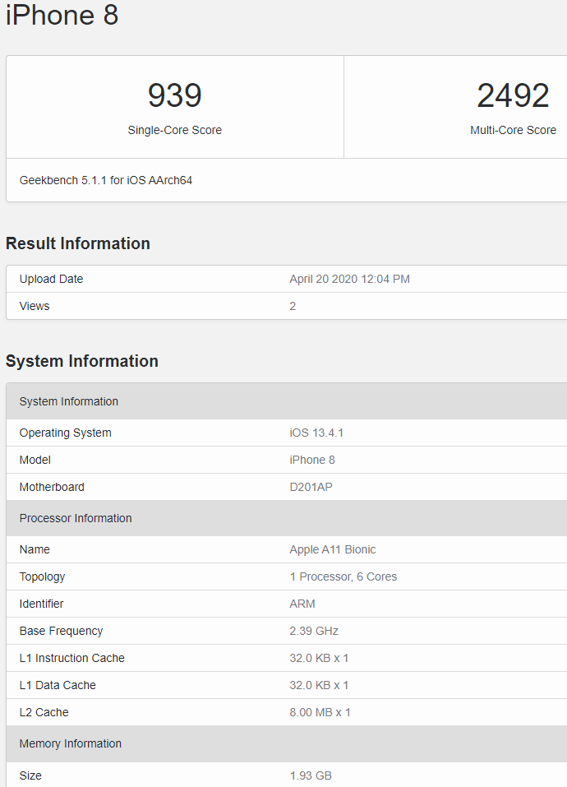The width and height of the screenshot is (567, 787).
Task: Click the Operating System label
Action: pos(65,433)
